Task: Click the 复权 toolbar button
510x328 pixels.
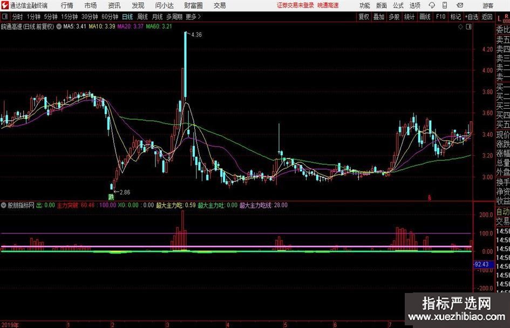Action: pos(364,17)
